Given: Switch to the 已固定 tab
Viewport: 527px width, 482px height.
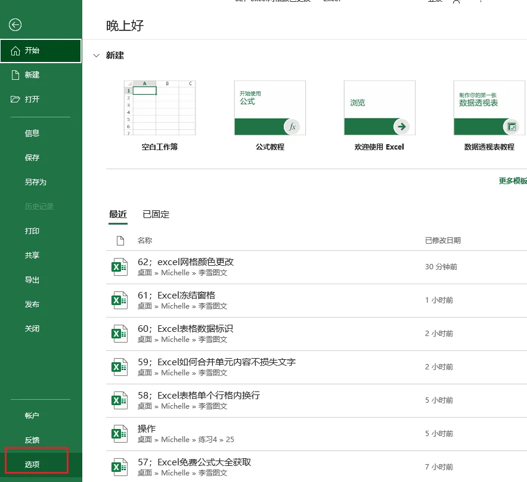Looking at the screenshot, I should 156,214.
